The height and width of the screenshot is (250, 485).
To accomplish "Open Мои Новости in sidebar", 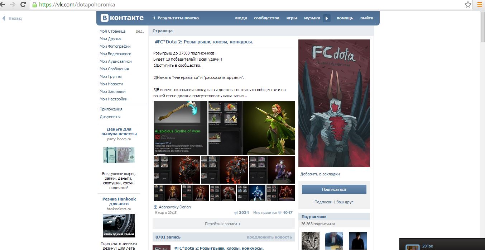I will pyautogui.click(x=111, y=84).
